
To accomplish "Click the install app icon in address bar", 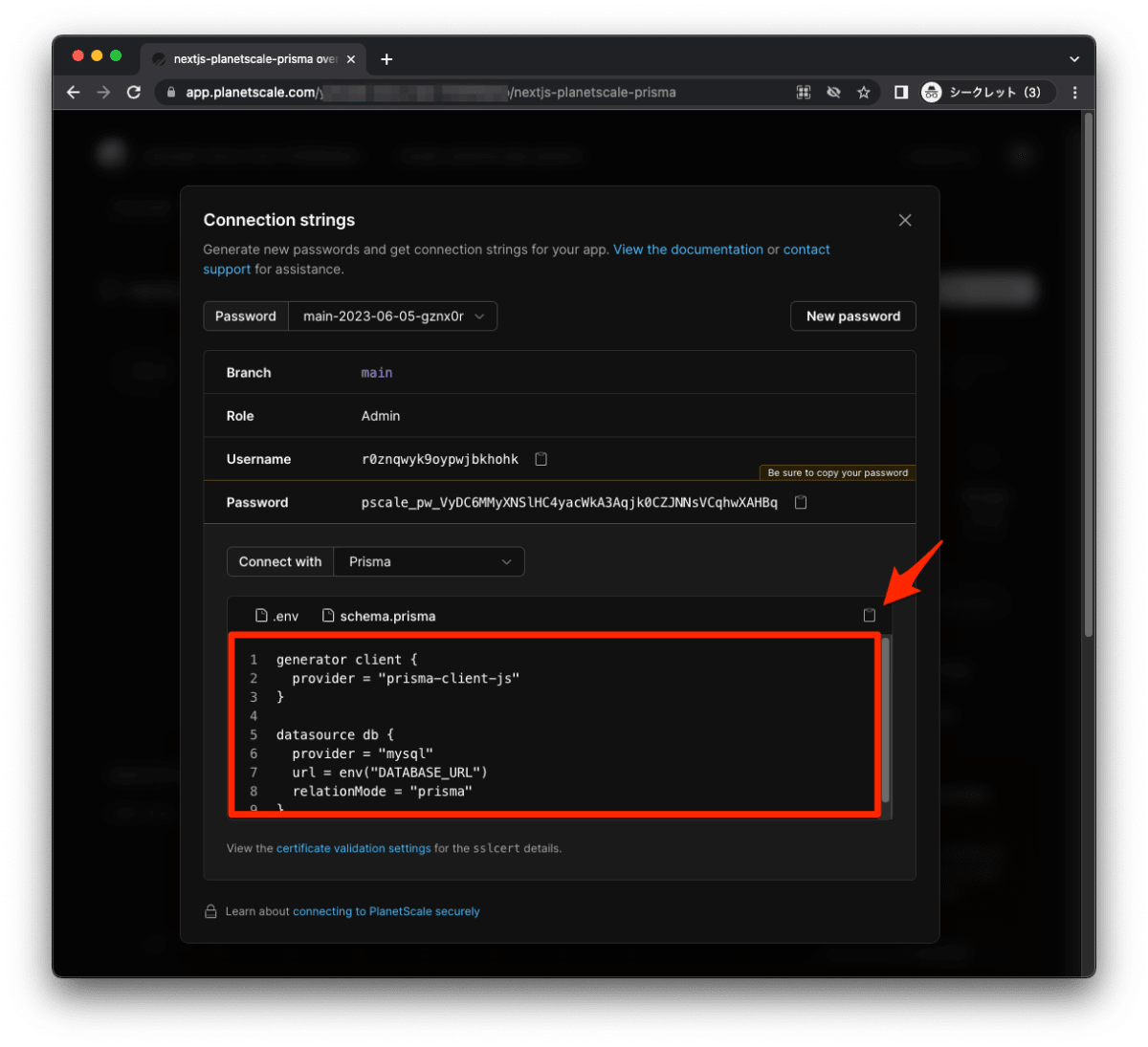I will (804, 92).
